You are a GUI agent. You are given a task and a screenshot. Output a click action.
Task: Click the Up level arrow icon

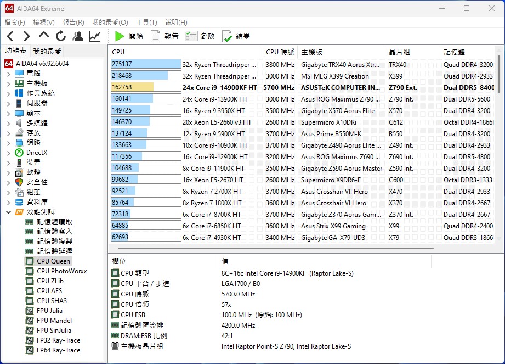44,36
